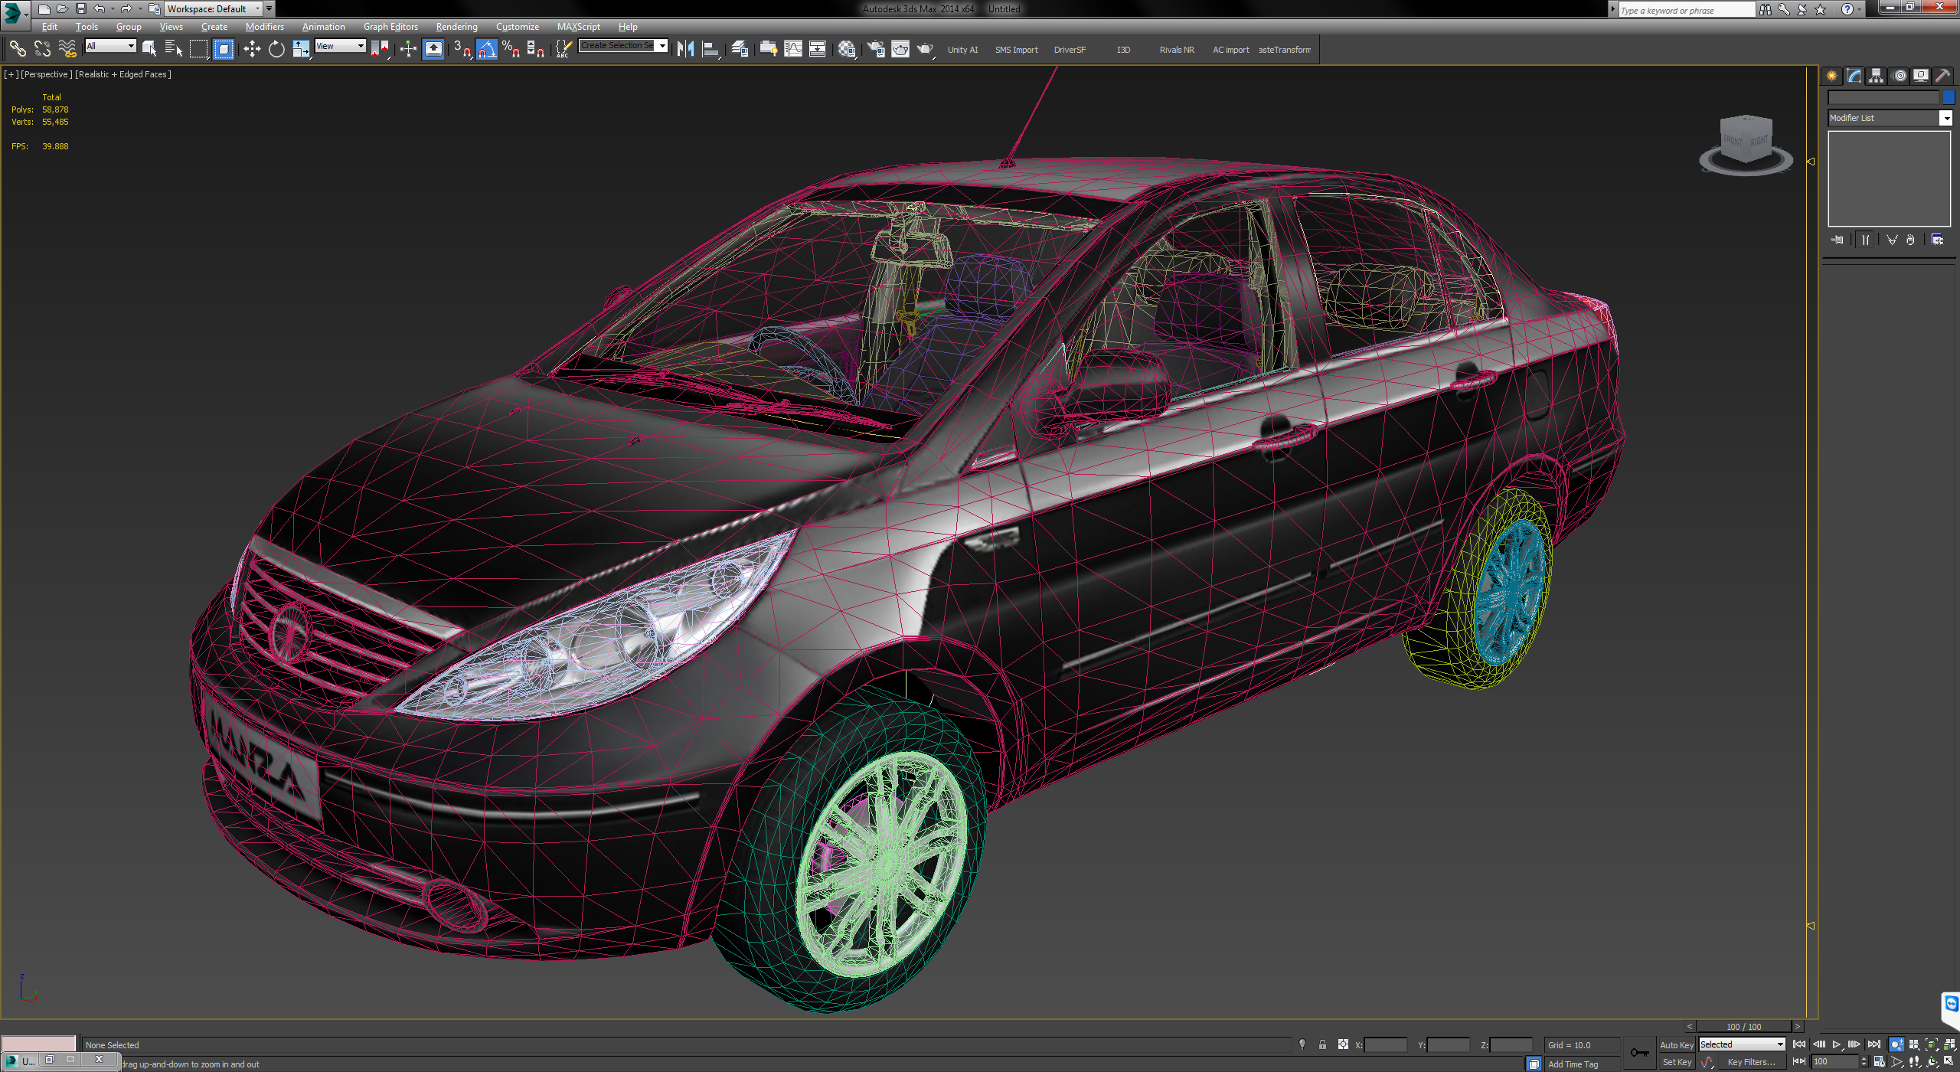Open the Curve Editor icon
This screenshot has width=1960, height=1072.
(793, 50)
